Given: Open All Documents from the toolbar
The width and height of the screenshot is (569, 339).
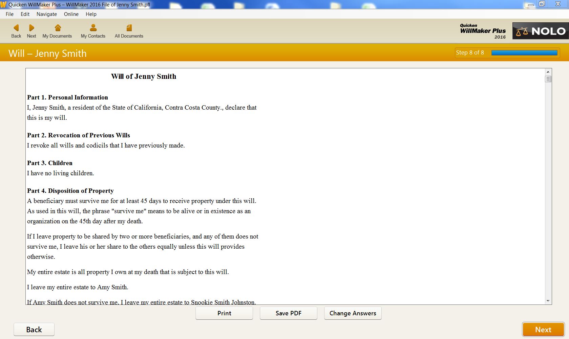Looking at the screenshot, I should (129, 31).
